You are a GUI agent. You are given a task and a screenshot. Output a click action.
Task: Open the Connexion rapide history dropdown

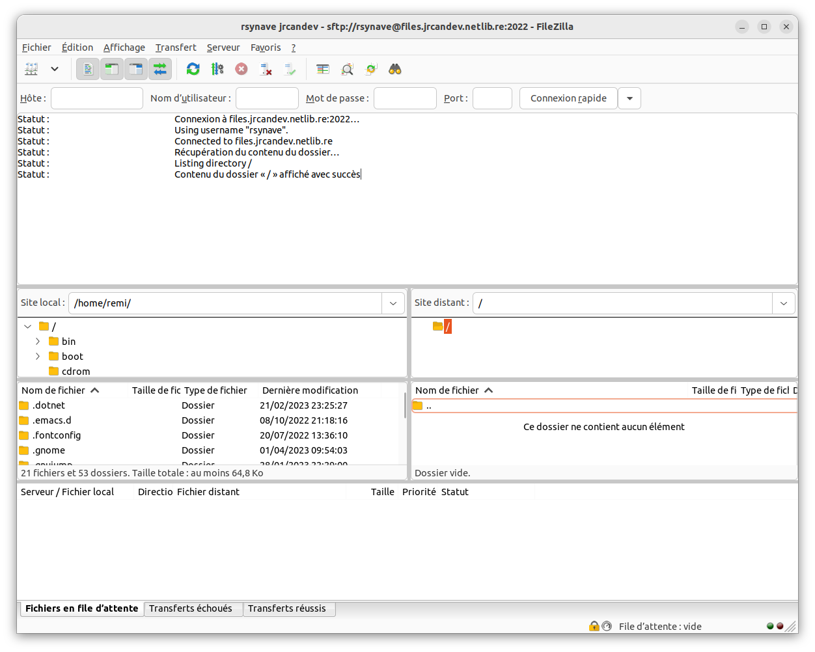pyautogui.click(x=629, y=98)
